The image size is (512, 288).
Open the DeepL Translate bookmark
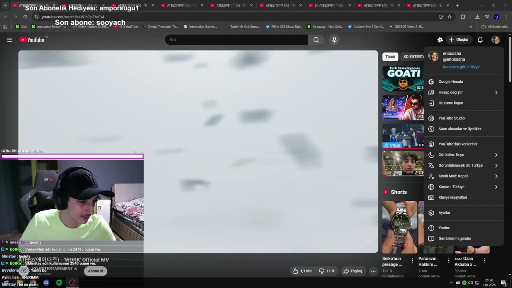[x=160, y=27]
